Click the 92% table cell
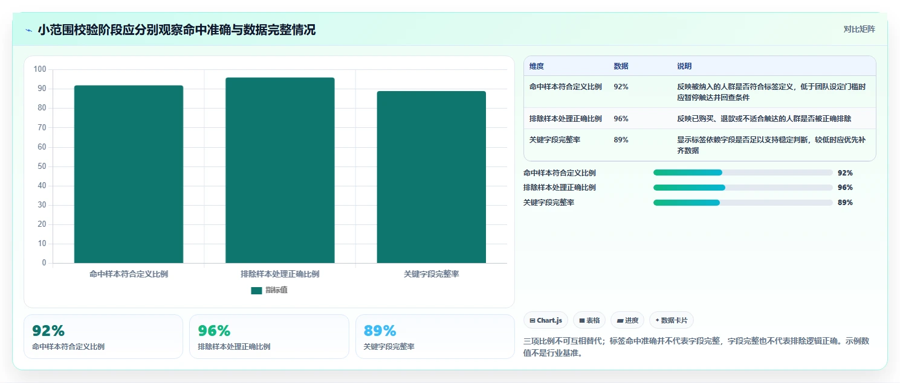 click(x=621, y=87)
